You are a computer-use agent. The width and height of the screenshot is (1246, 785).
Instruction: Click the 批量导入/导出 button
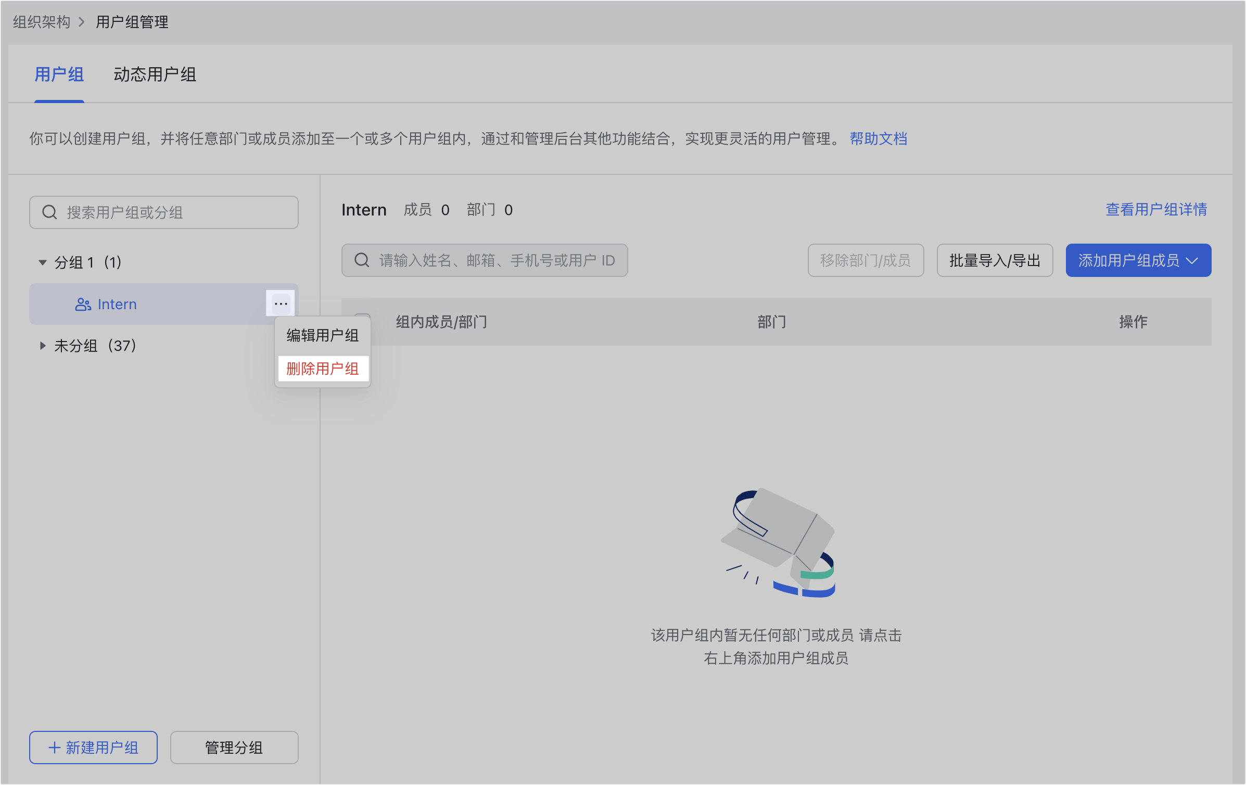[994, 260]
